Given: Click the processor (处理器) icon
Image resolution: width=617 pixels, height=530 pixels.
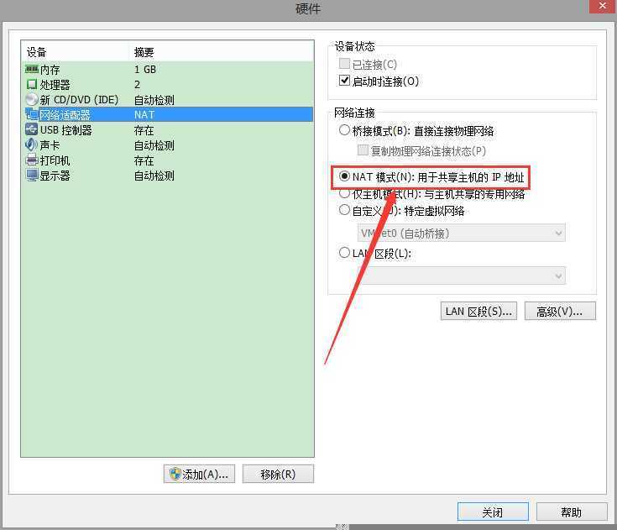Looking at the screenshot, I should coord(32,84).
